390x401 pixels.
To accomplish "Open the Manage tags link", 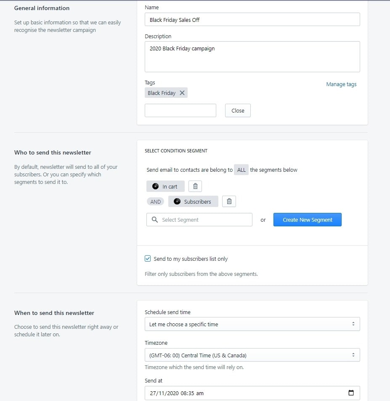I will point(341,84).
